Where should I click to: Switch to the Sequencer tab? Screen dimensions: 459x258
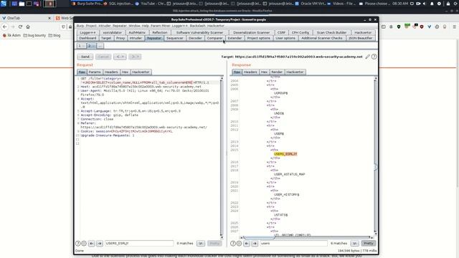(x=175, y=38)
